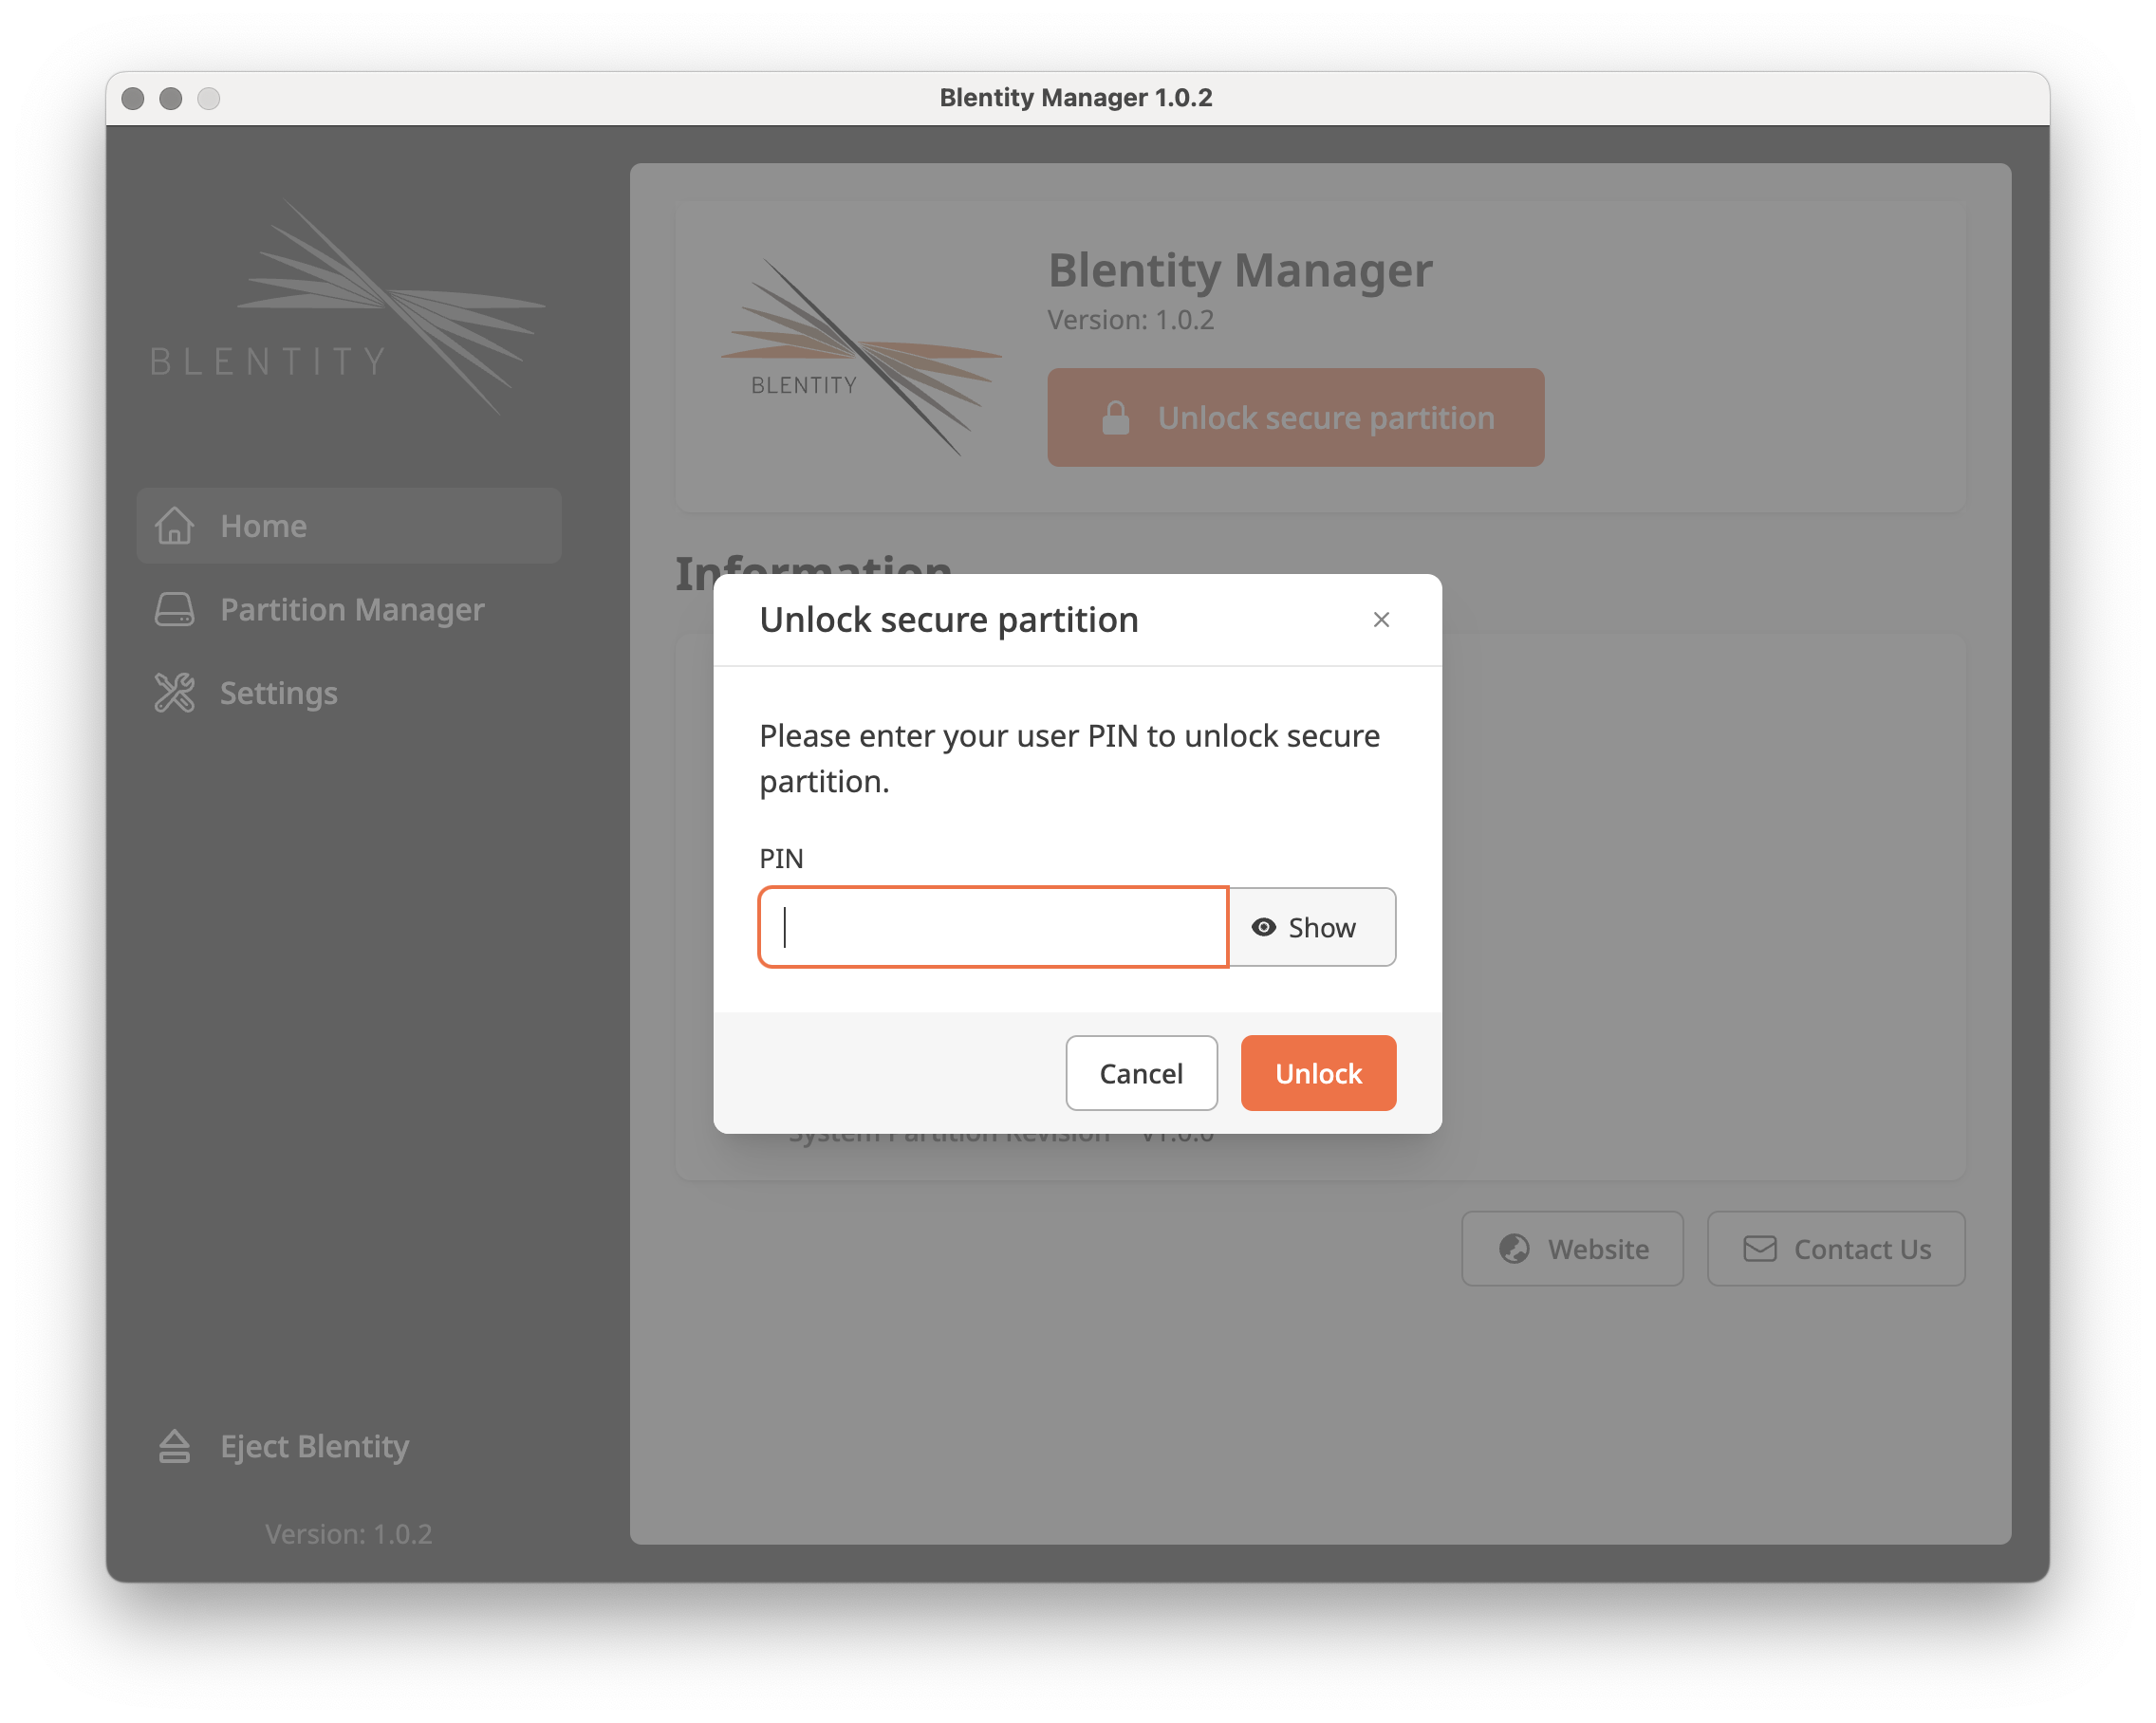This screenshot has height=1723, width=2156.
Task: Click the window title 'Blentity Manager 1.0.2'
Action: 1076,97
